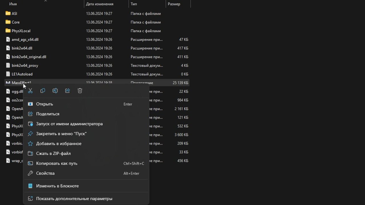Sort files by the 'Имя' column header
This screenshot has height=205, width=365.
13,4
